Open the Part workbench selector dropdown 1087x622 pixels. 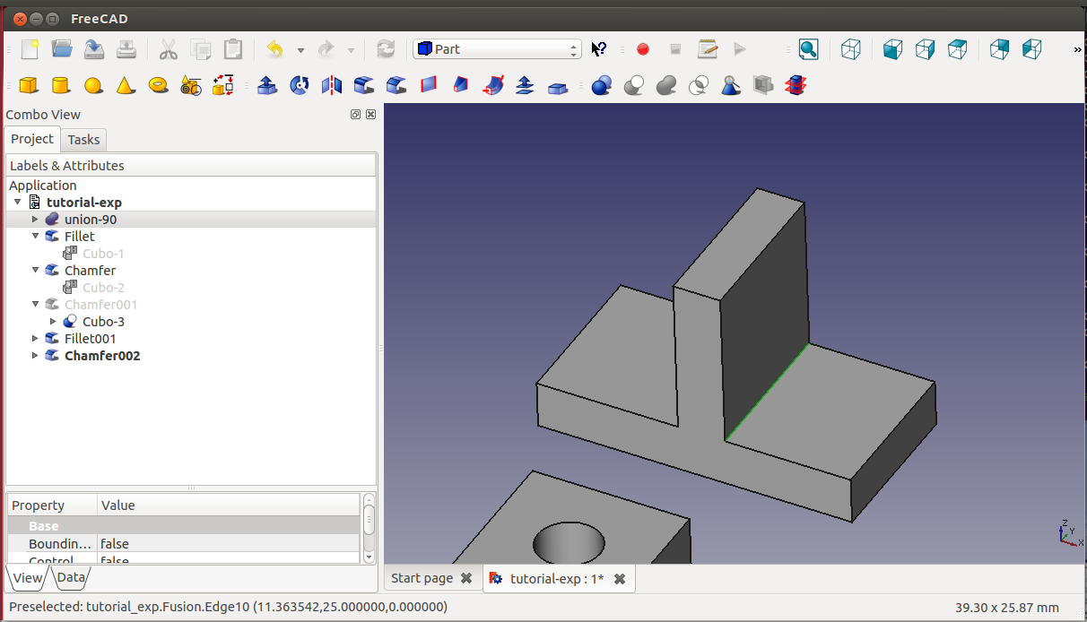point(497,49)
